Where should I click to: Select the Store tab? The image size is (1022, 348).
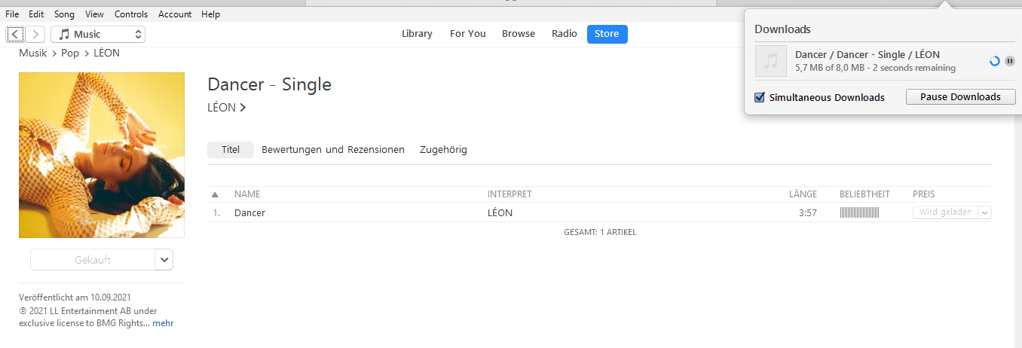(607, 34)
